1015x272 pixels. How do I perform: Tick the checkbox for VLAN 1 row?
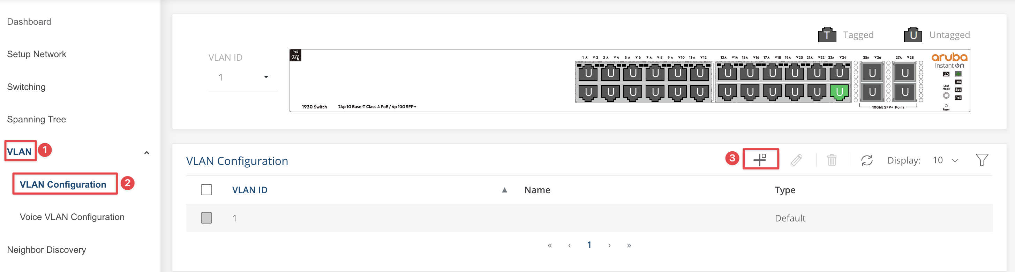[206, 218]
